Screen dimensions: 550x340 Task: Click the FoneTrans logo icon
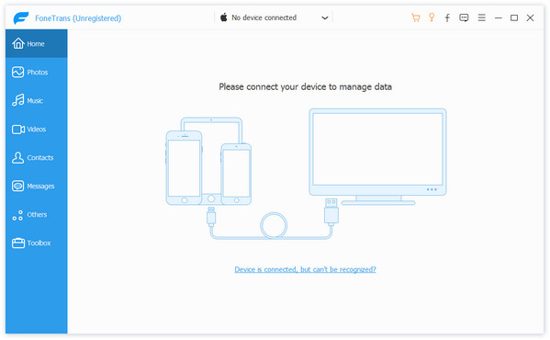pyautogui.click(x=21, y=17)
